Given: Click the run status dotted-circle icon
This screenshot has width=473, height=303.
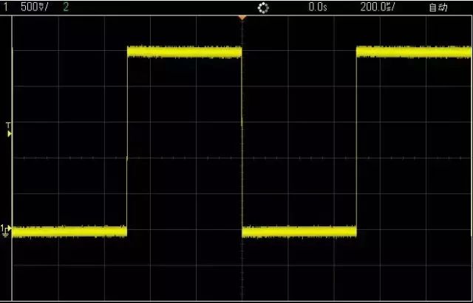Looking at the screenshot, I should pyautogui.click(x=263, y=8).
